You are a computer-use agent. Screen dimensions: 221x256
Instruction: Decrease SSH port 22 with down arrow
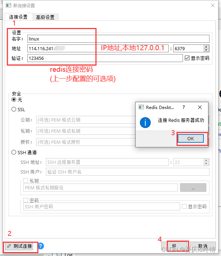(x=206, y=164)
